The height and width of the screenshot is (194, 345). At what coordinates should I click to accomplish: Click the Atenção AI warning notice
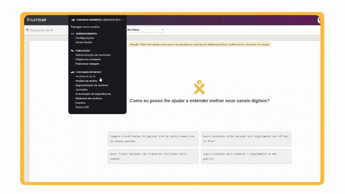coord(199,44)
